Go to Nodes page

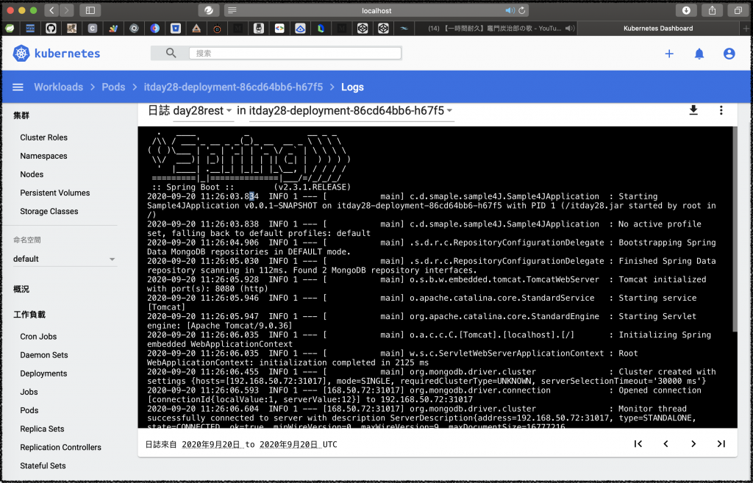[x=32, y=174]
